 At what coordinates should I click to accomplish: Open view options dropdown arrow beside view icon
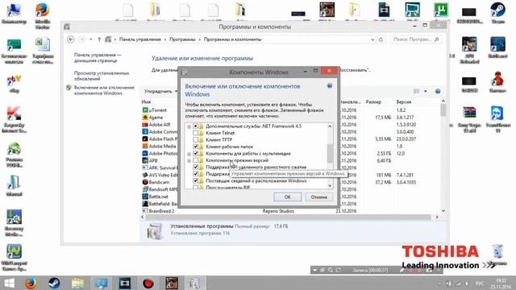pyautogui.click(x=426, y=91)
